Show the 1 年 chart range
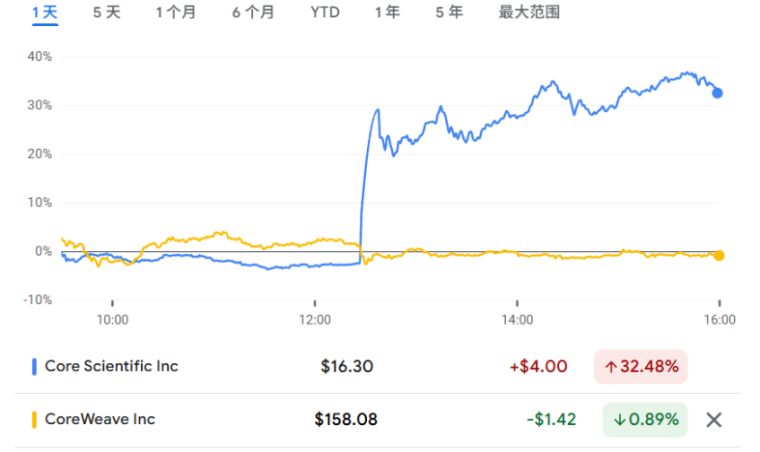760x452 pixels. tap(387, 13)
